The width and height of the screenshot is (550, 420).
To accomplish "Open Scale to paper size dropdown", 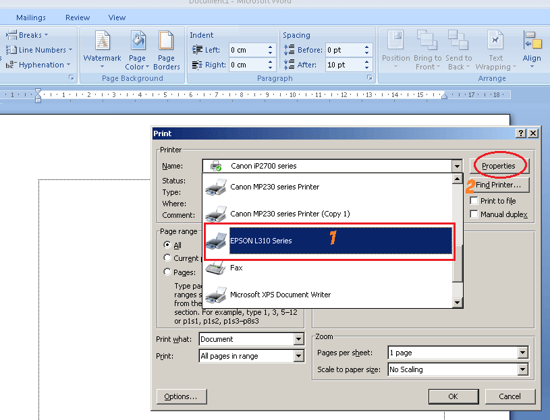I will (522, 369).
